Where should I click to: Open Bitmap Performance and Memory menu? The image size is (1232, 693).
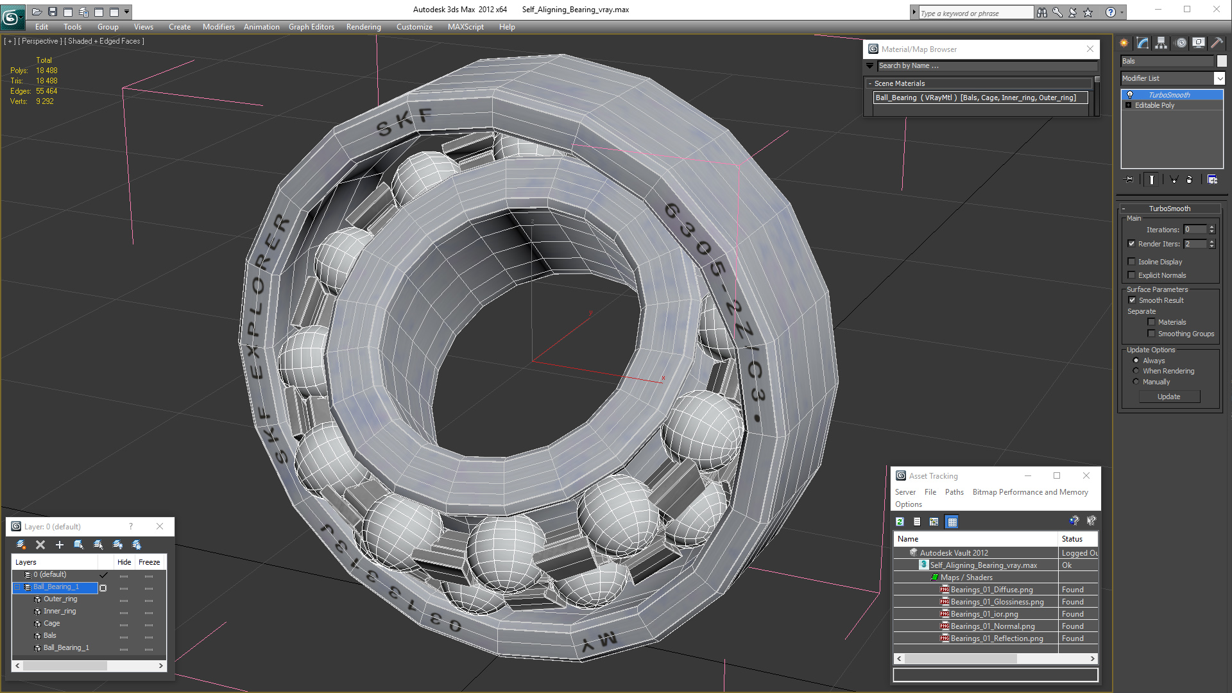tap(1030, 492)
